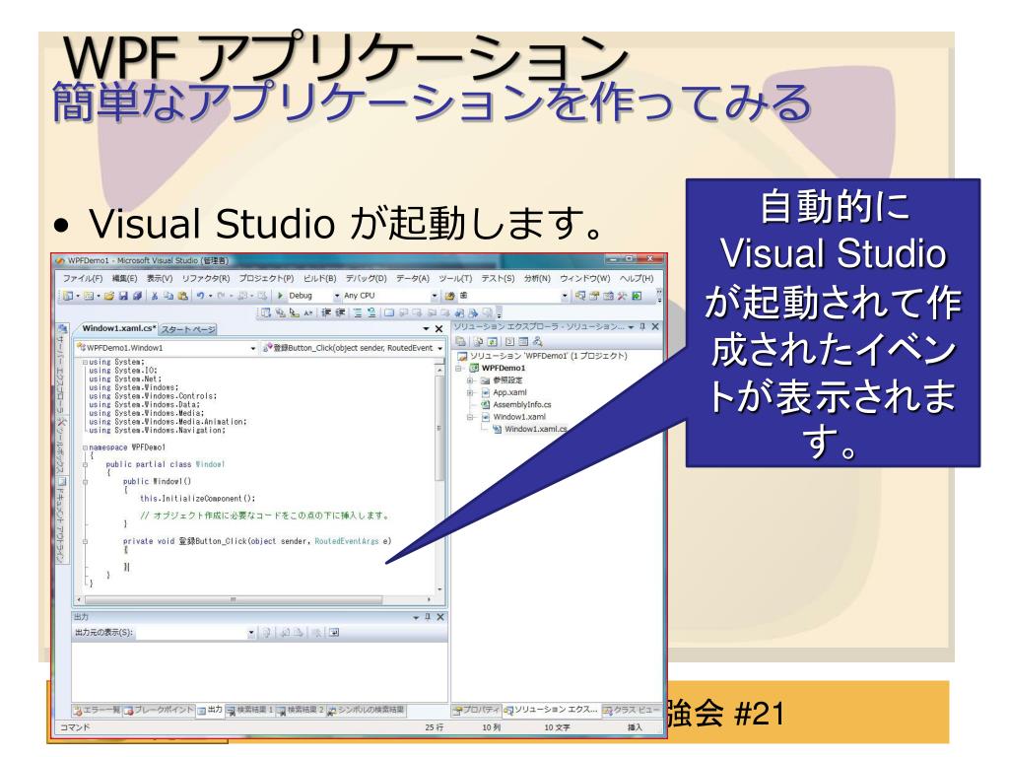The image size is (1009, 757).
Task: Click the editor's horizontal scrollbar
Action: tap(254, 600)
